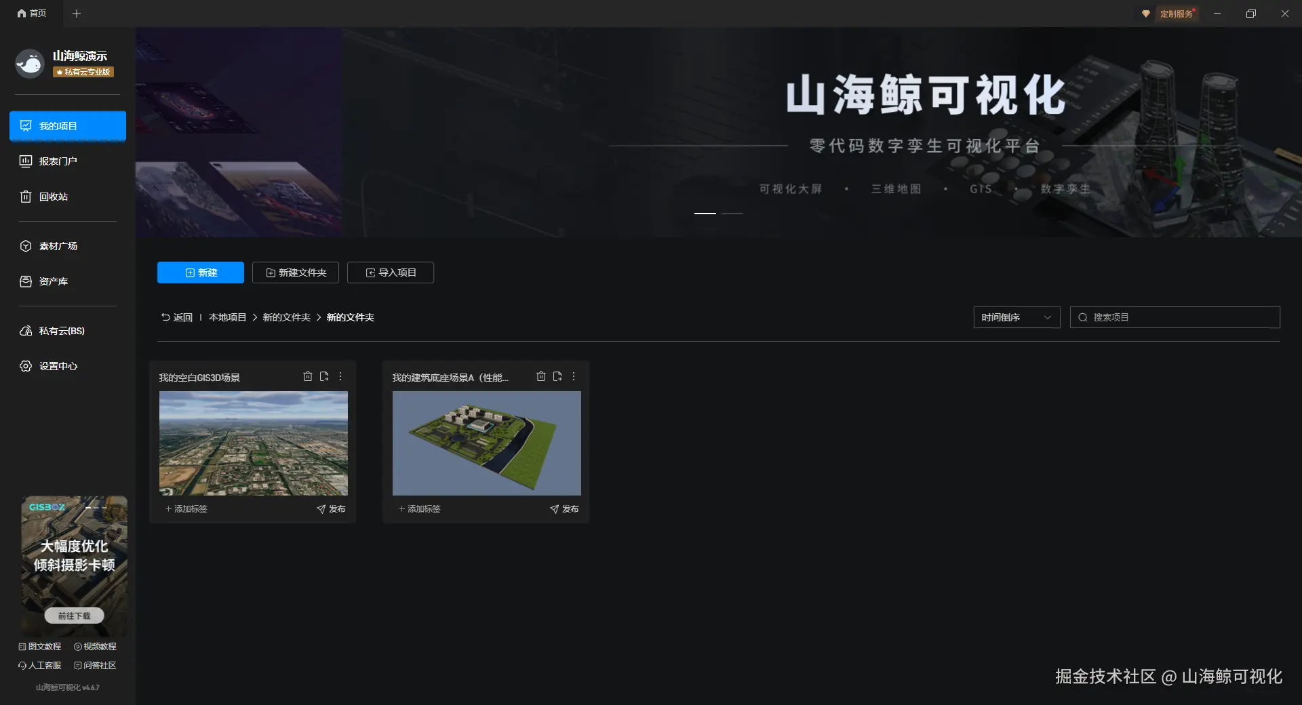
Task: Minimize the application window
Action: click(1217, 14)
